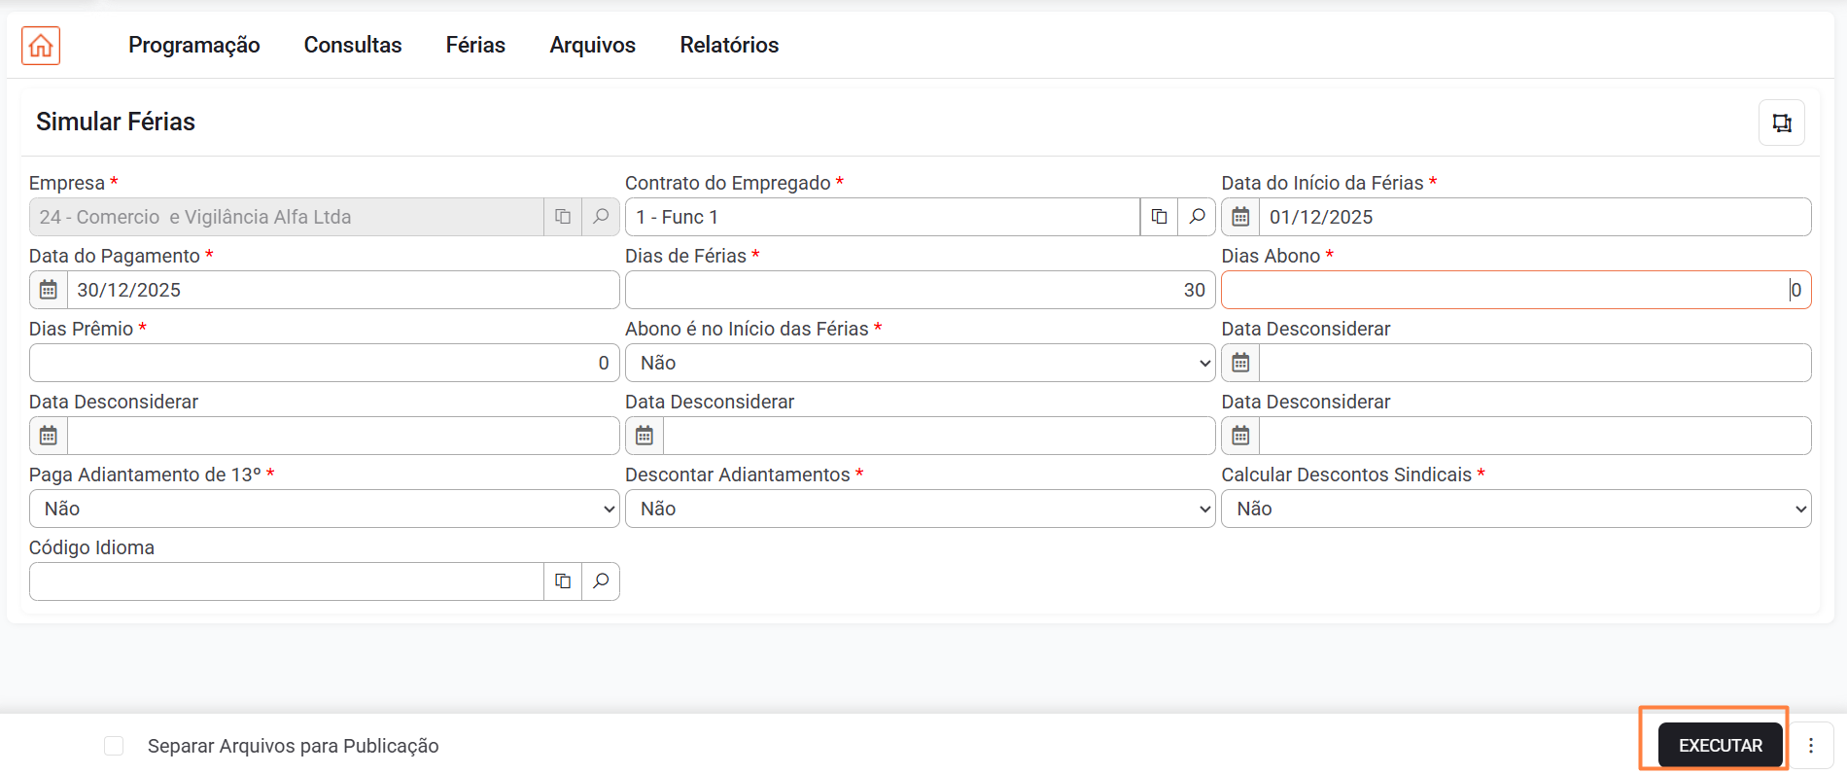The width and height of the screenshot is (1847, 774).
Task: Click the screen capture icon beside Simular Férias
Action: point(1781,123)
